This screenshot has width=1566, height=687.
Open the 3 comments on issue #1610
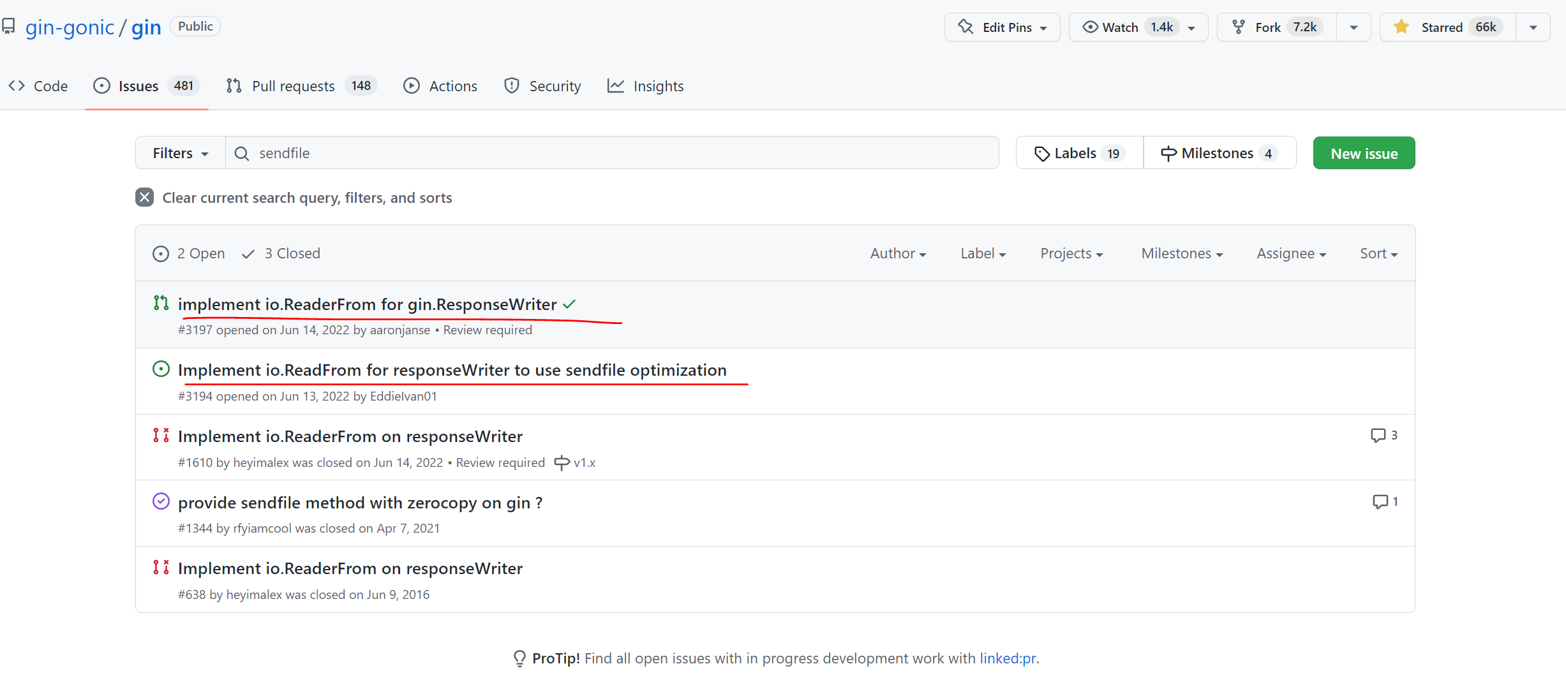1383,436
